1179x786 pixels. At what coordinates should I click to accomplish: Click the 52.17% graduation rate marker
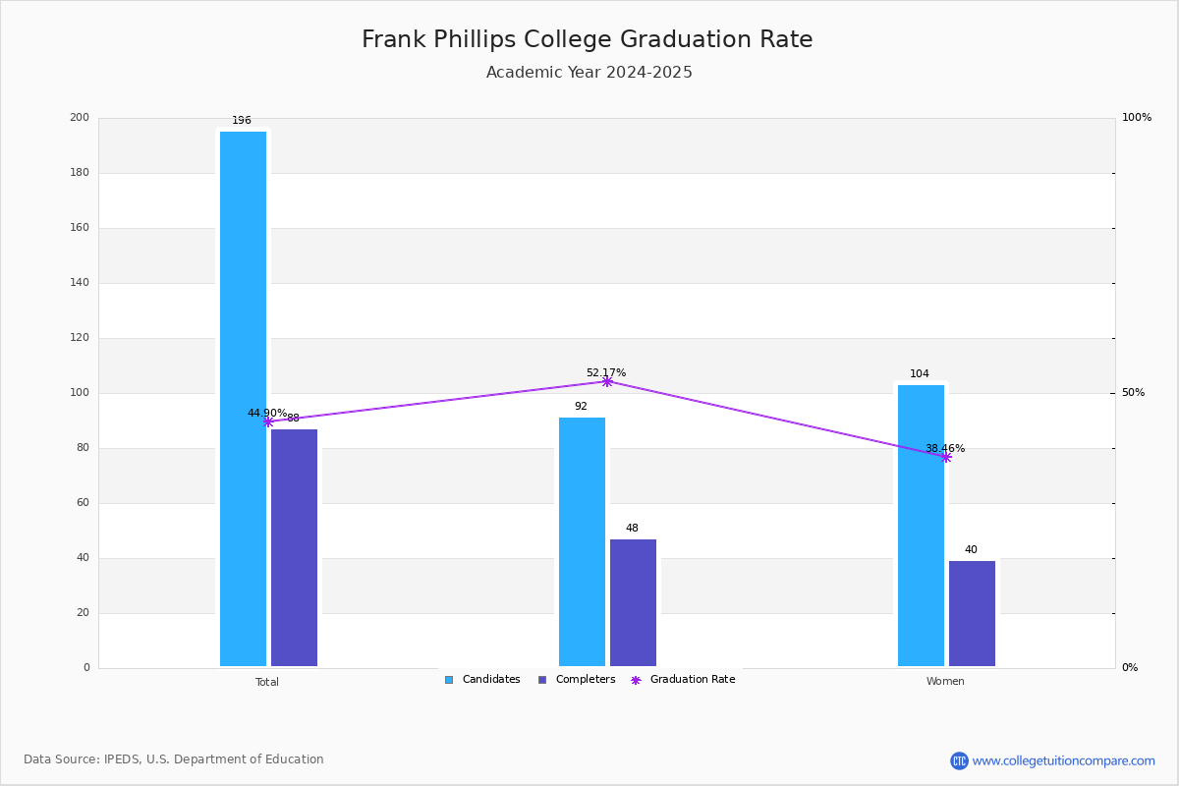point(606,381)
